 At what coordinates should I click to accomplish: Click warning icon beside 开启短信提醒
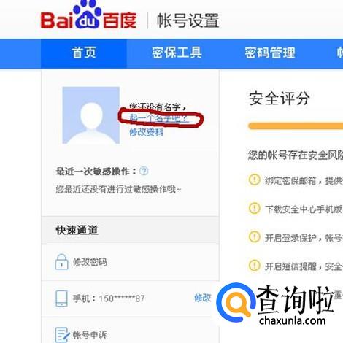coord(255,265)
